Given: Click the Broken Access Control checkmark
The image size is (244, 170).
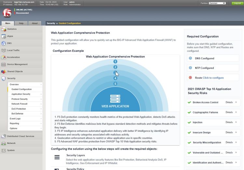Looking at the screenshot, I should pyautogui.click(x=189, y=102).
